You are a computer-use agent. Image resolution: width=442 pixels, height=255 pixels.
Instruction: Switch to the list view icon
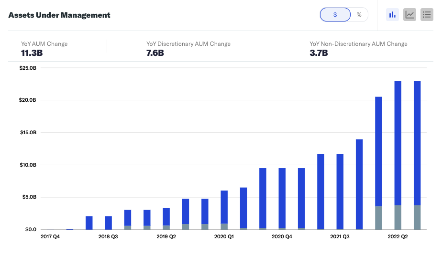click(427, 15)
